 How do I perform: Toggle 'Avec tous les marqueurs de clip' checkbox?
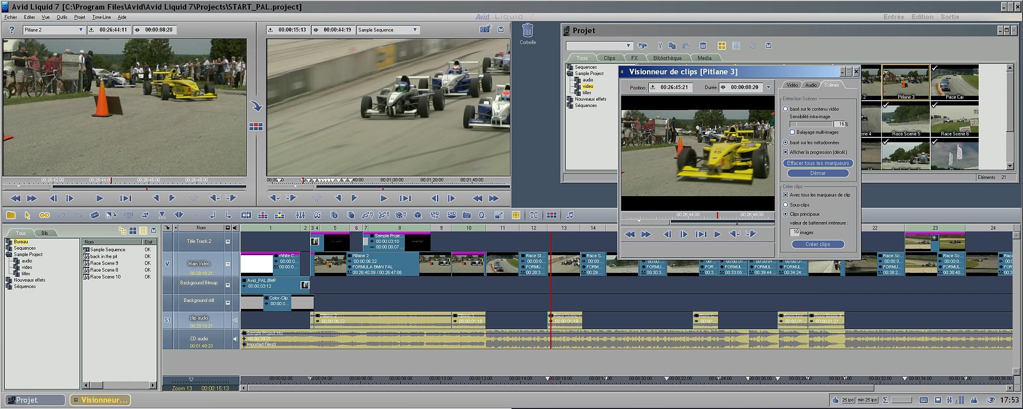[785, 195]
